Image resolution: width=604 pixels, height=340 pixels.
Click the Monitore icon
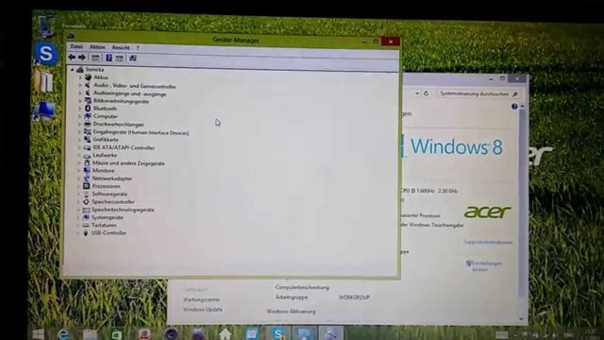coord(87,170)
